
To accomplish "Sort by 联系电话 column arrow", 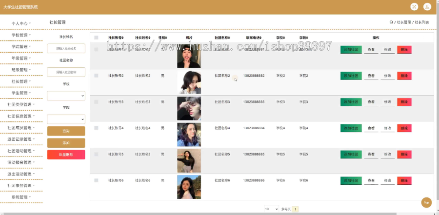I will pyautogui.click(x=260, y=38).
